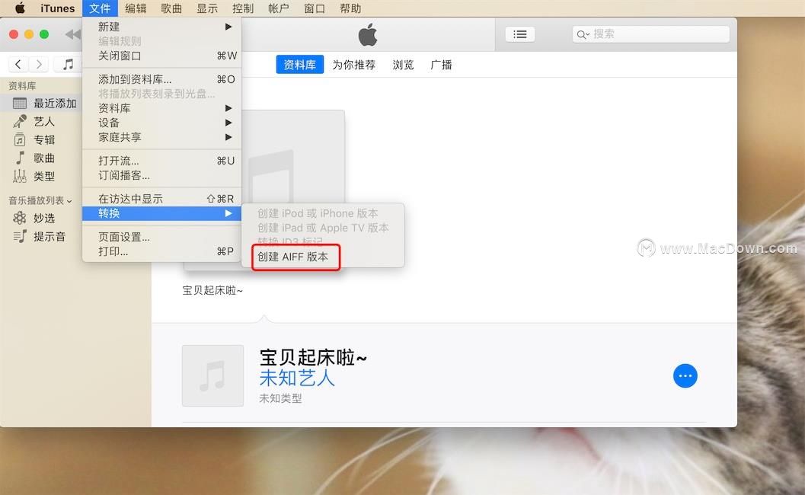805x495 pixels.
Task: Click the 未知类型 genre label
Action: (280, 398)
